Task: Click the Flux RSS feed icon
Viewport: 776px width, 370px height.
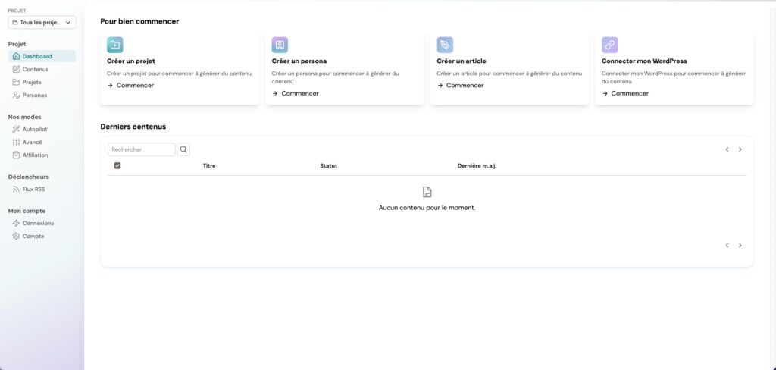Action: pos(17,190)
